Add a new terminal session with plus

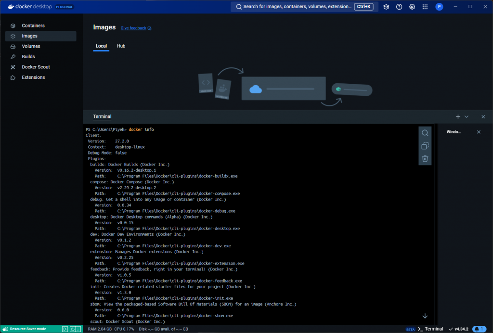click(458, 117)
